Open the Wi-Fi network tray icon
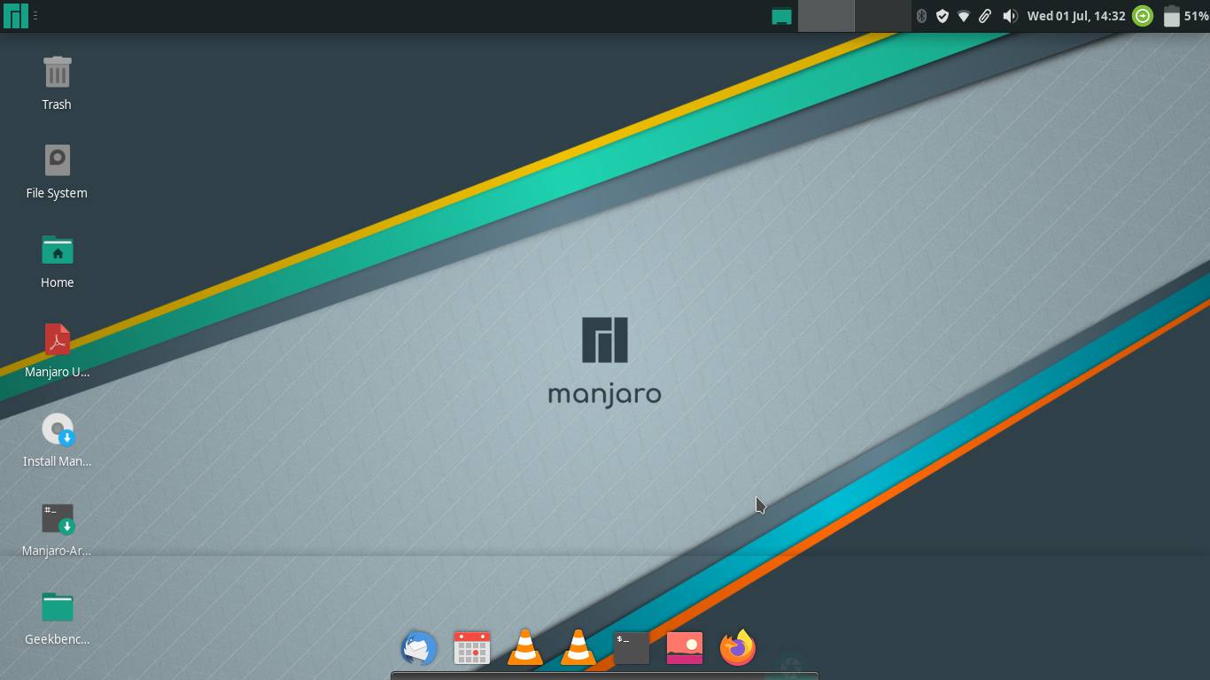1210x680 pixels. point(964,16)
